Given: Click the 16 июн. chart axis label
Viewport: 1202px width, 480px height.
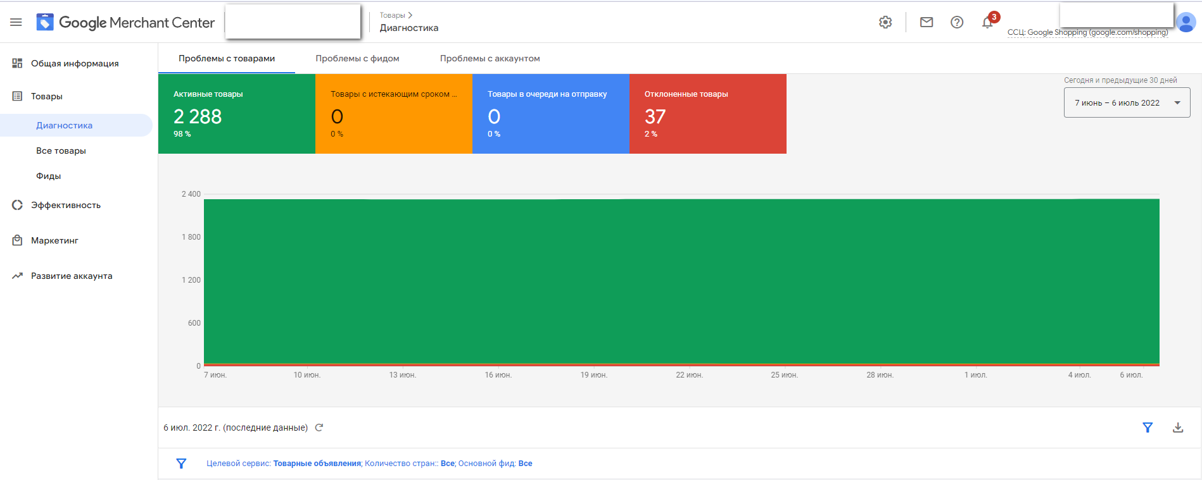Looking at the screenshot, I should [x=498, y=375].
